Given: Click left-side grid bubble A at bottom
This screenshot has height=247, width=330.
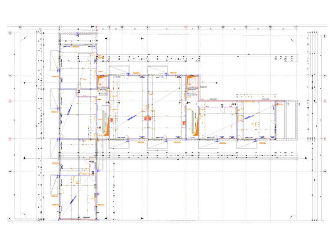Looking at the screenshot, I should coord(10,218).
